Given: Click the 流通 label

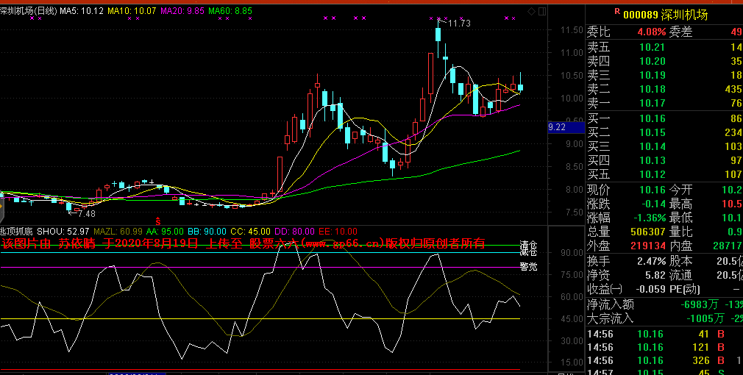Looking at the screenshot, I should (680, 275).
